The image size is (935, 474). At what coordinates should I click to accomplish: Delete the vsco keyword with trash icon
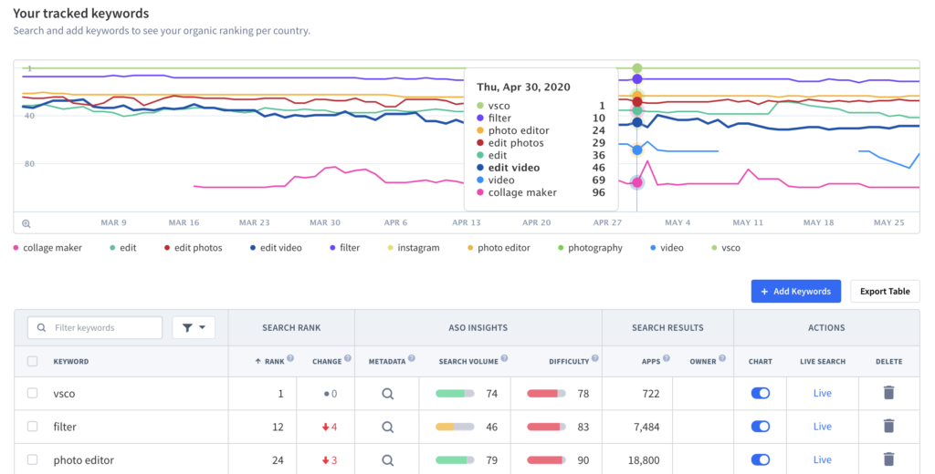888,394
